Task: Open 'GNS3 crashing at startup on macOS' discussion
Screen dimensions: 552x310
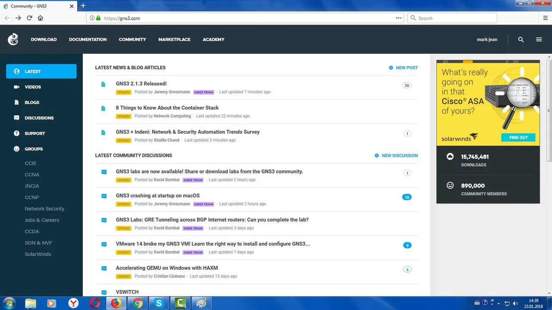Action: (x=158, y=195)
